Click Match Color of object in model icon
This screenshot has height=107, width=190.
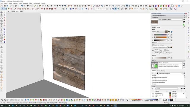pyautogui.click(x=169, y=32)
